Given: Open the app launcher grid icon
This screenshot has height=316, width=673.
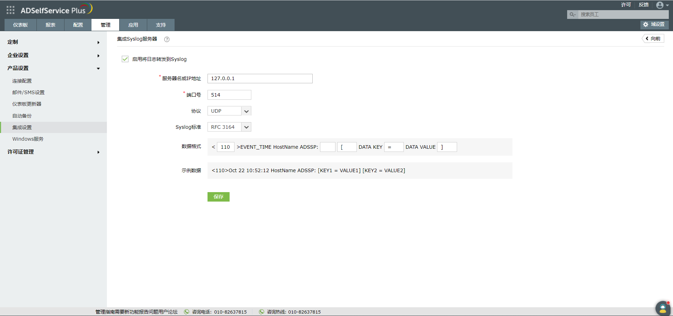Looking at the screenshot, I should (x=10, y=10).
